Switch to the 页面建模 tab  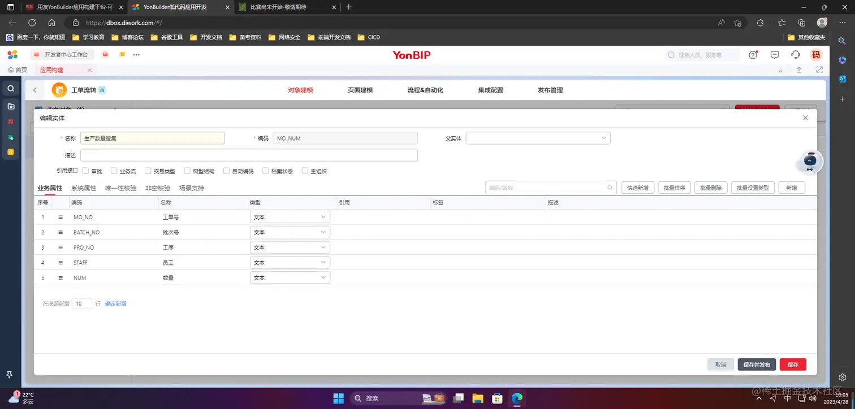pyautogui.click(x=360, y=89)
